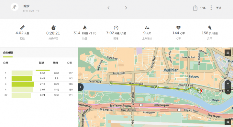Click the 公里 kilometer column header
Viewport: 233px width, 127px height.
pos(6,63)
